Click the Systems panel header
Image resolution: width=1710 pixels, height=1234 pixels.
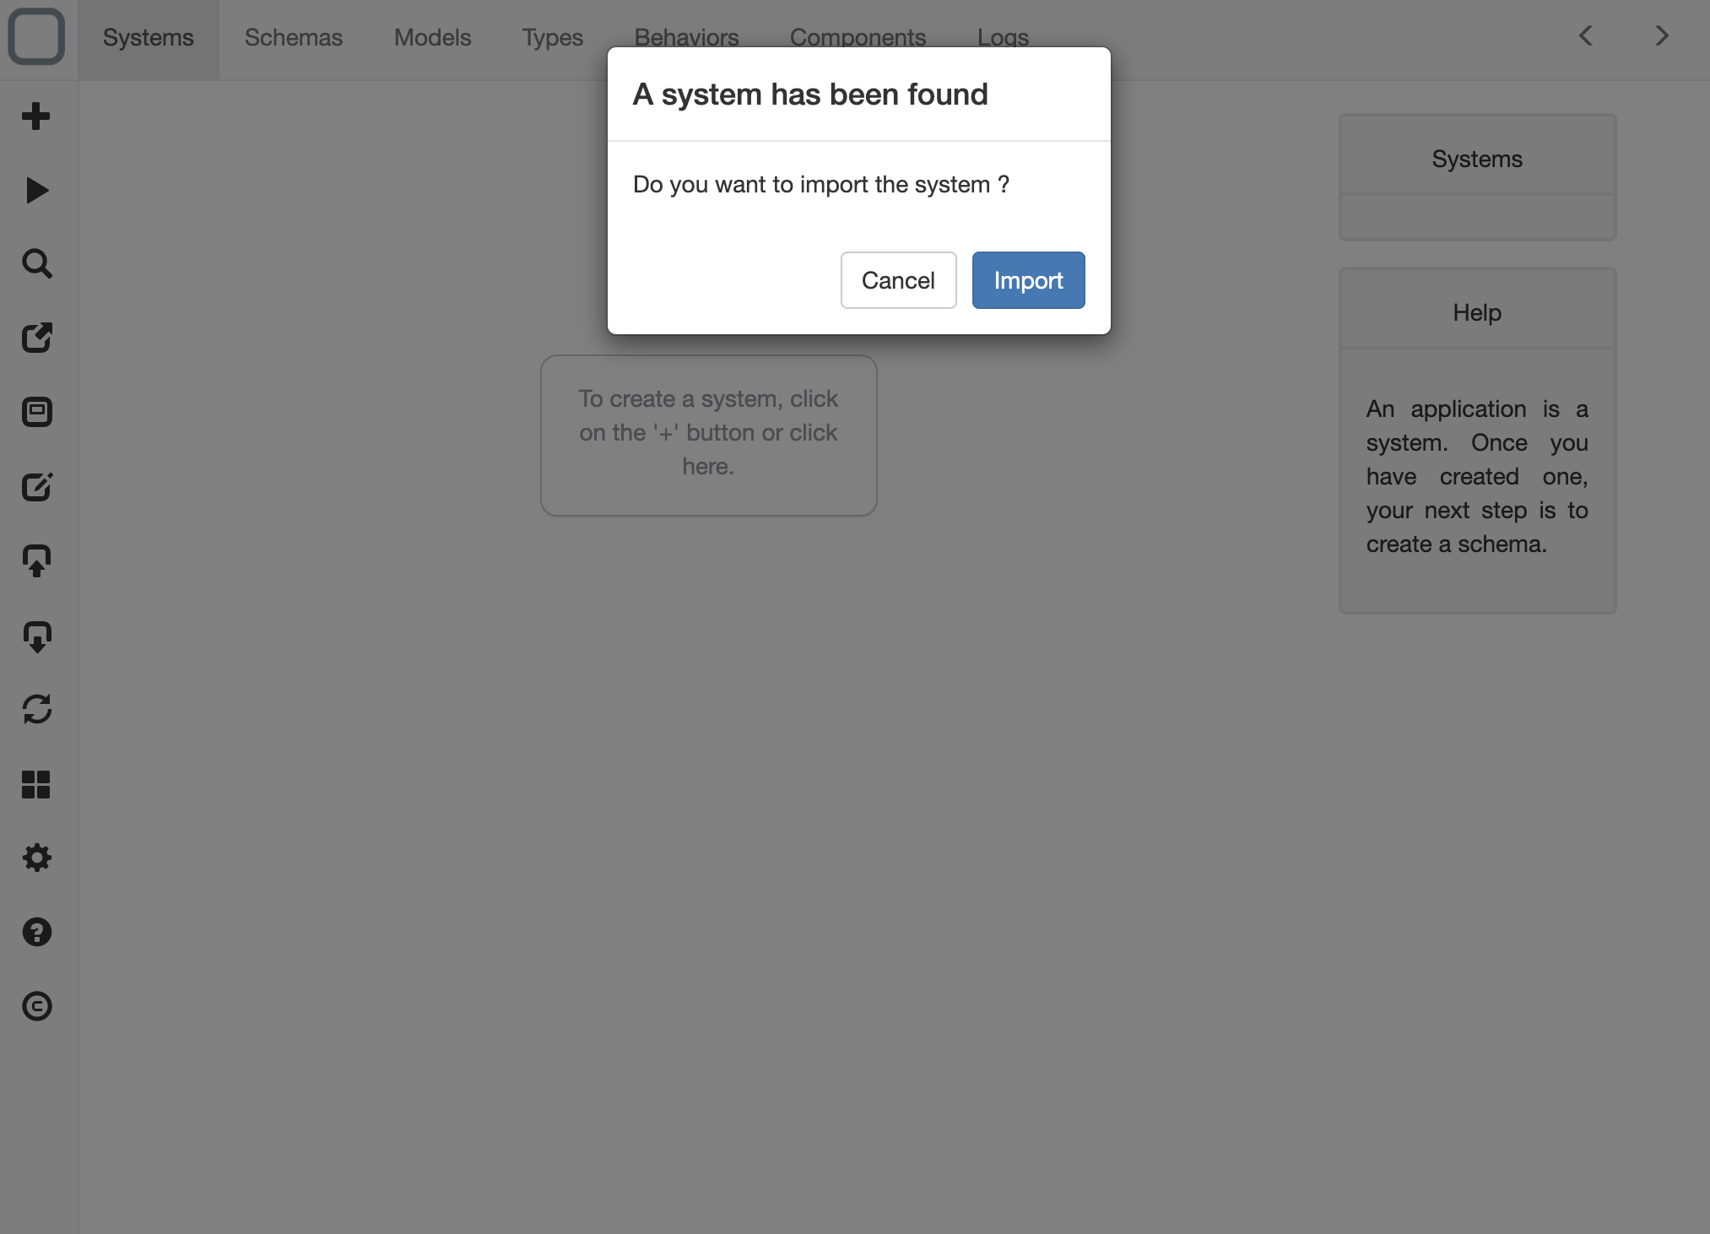click(x=1477, y=159)
